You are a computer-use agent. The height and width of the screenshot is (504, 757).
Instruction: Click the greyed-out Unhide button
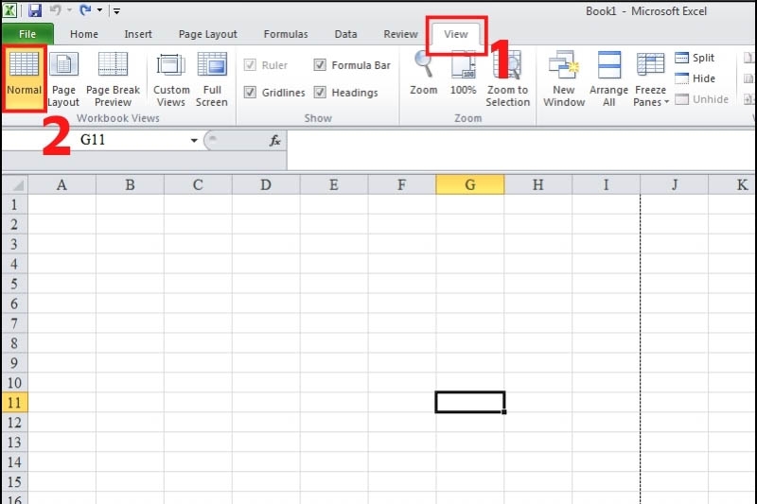(701, 99)
